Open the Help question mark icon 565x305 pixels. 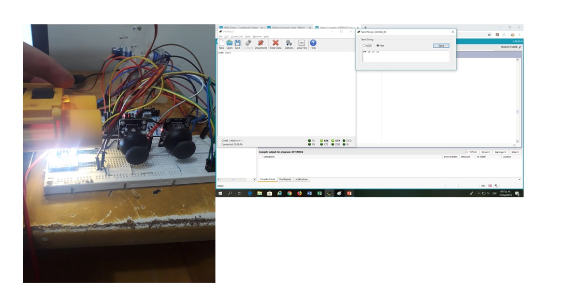coord(313,44)
